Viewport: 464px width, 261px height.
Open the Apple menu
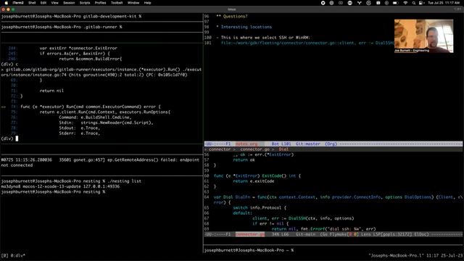[7, 3]
